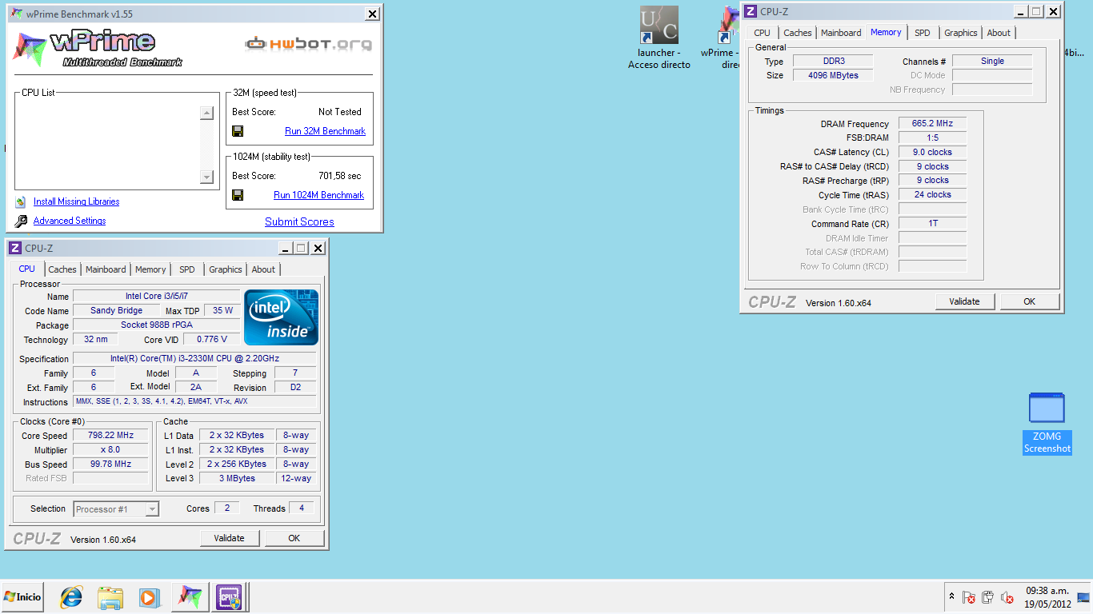Image resolution: width=1093 pixels, height=614 pixels.
Task: Open Graphics tab in the CPU-Z memory window
Action: click(961, 33)
